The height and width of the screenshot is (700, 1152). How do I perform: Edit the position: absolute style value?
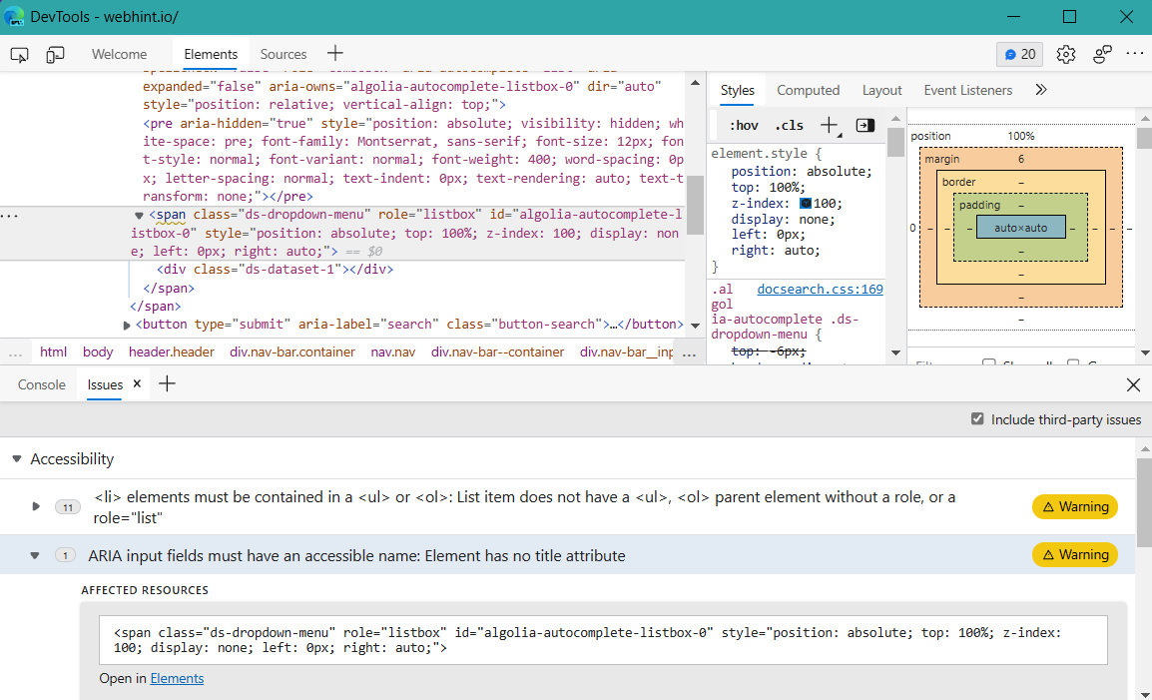[837, 172]
